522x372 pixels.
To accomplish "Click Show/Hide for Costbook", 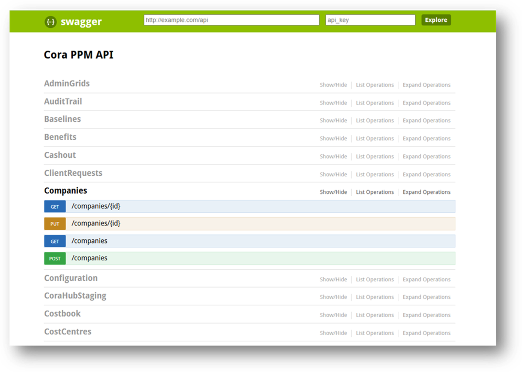I will pos(333,315).
